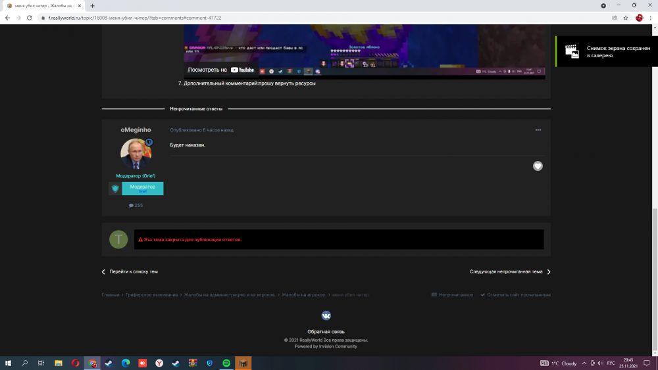The width and height of the screenshot is (658, 370).
Task: Open WinRAR from taskbar
Action: coord(193,363)
